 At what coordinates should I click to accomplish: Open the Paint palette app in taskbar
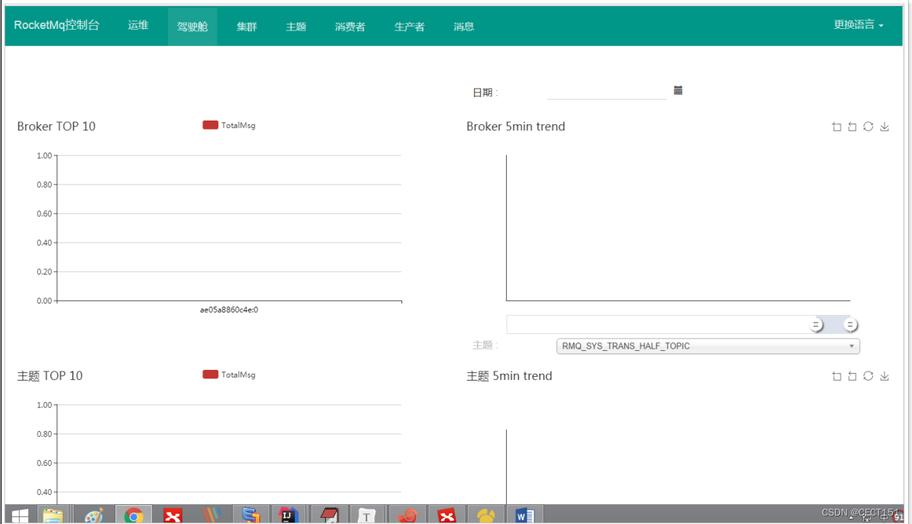tap(93, 515)
